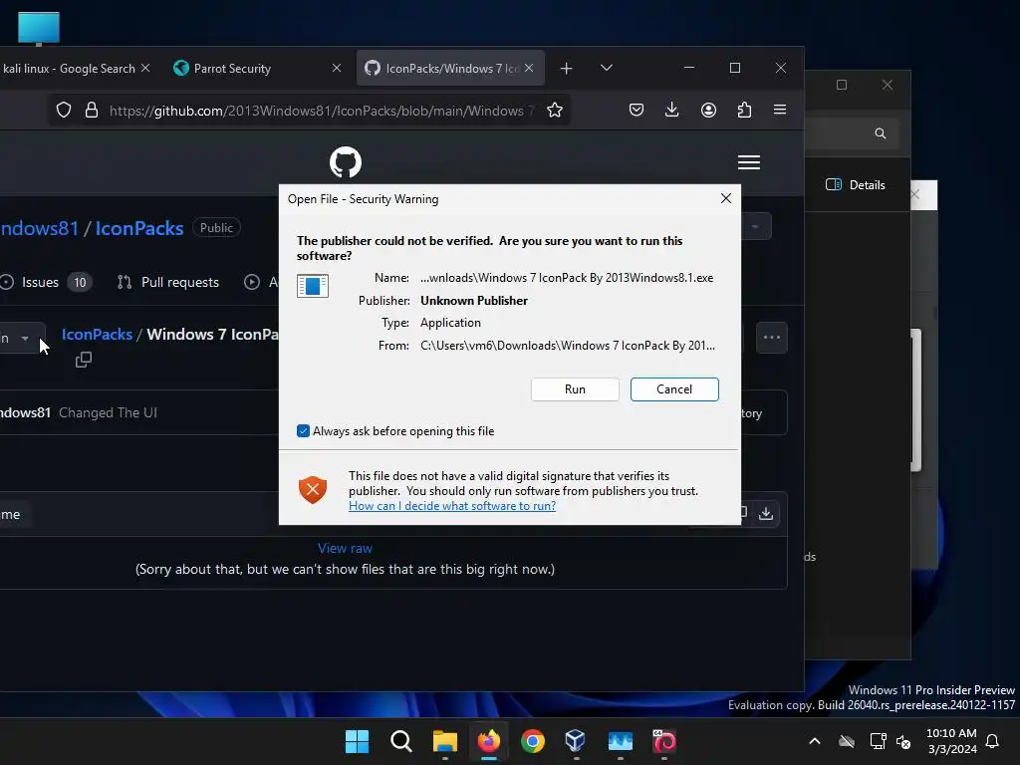This screenshot has width=1020, height=765.
Task: Open VirtualBox cube icon on the taskbar
Action: pyautogui.click(x=576, y=741)
